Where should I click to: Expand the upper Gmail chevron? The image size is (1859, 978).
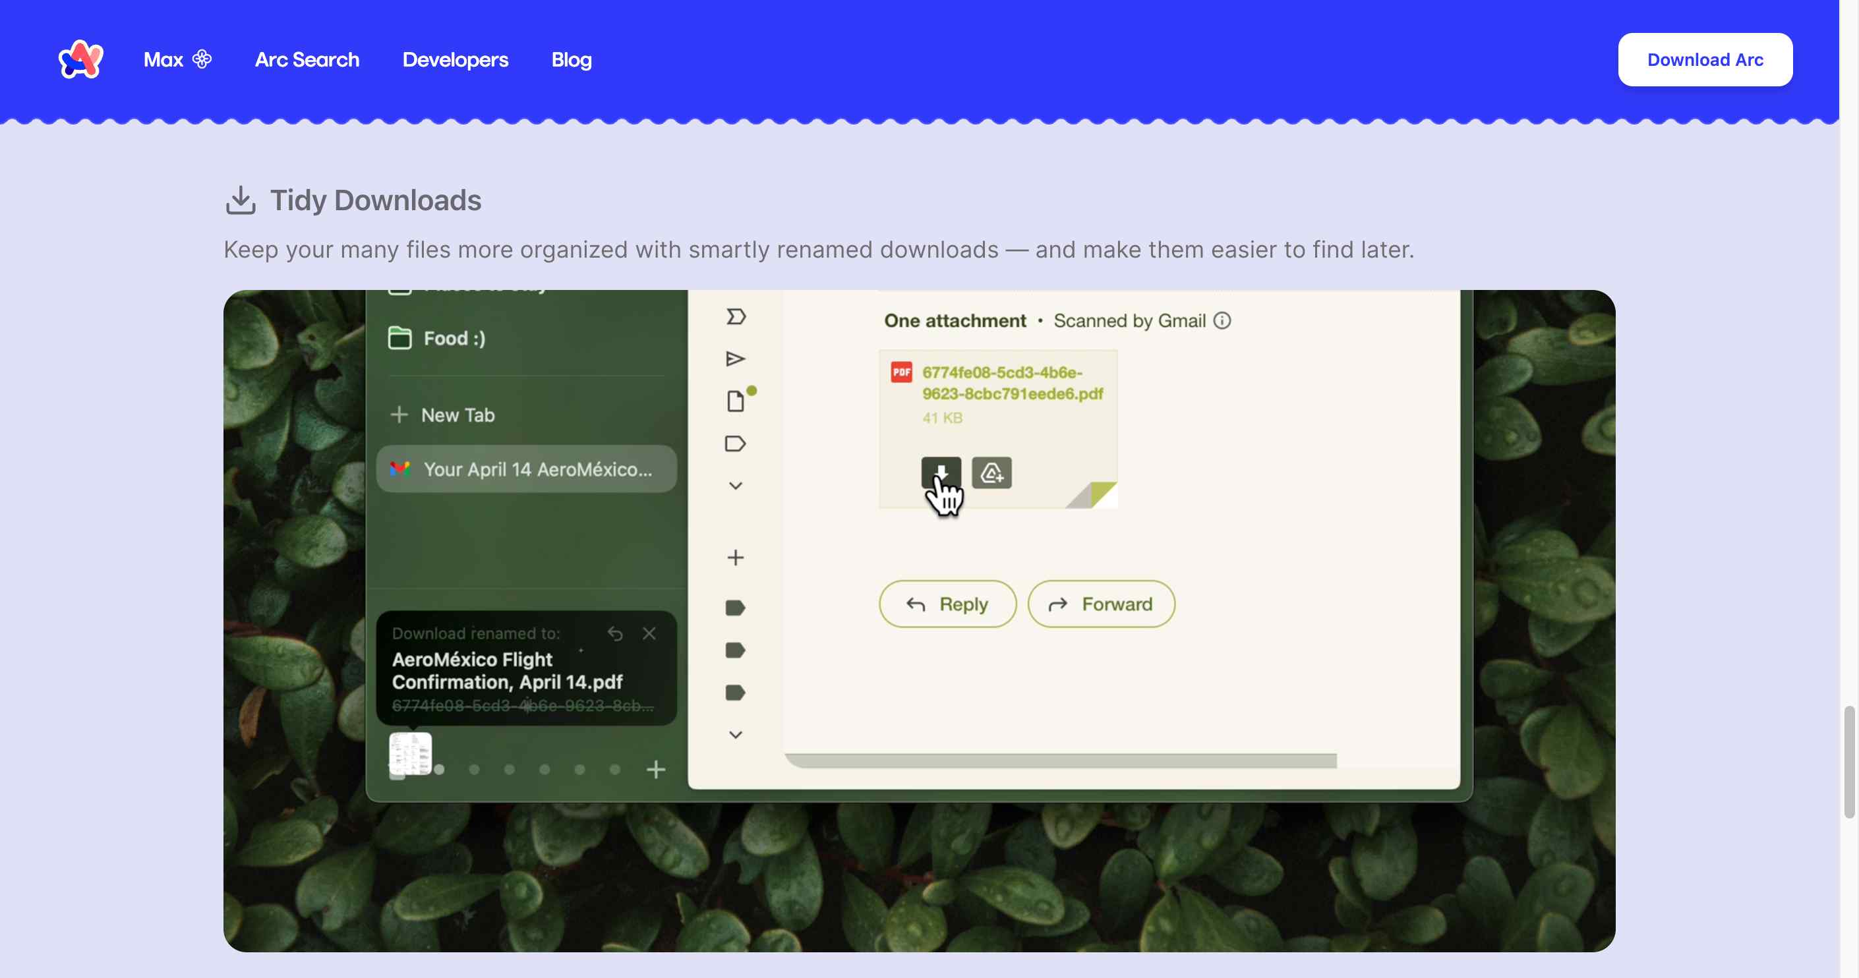(x=736, y=486)
